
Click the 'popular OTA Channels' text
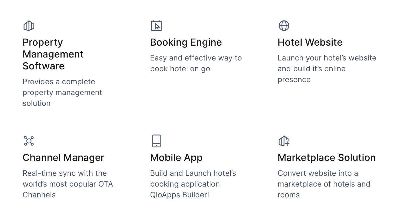(x=68, y=189)
